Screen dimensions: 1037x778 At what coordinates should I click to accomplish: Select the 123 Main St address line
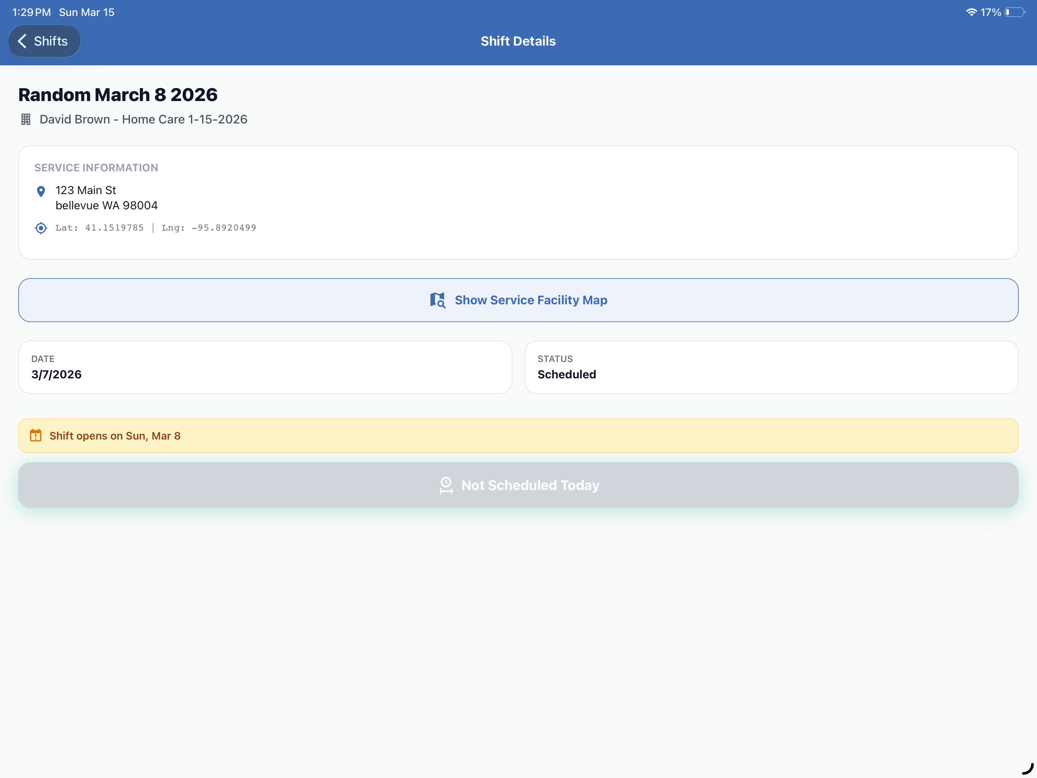click(x=85, y=190)
